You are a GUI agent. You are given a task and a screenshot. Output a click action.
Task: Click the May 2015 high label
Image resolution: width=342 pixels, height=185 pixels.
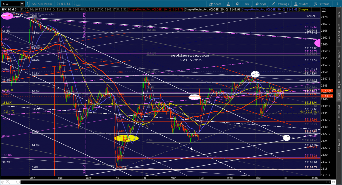pos(309,112)
